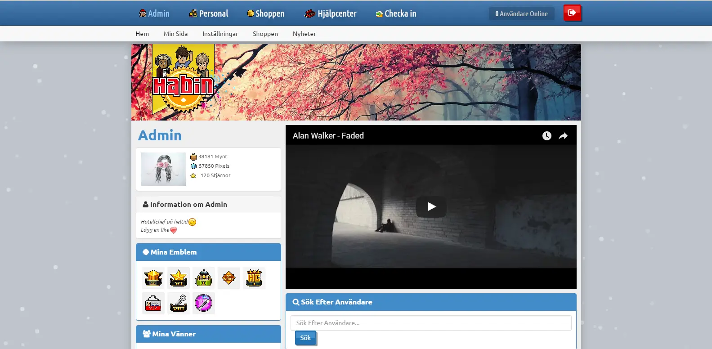712x349 pixels.
Task: Select the silver key badge
Action: click(179, 303)
